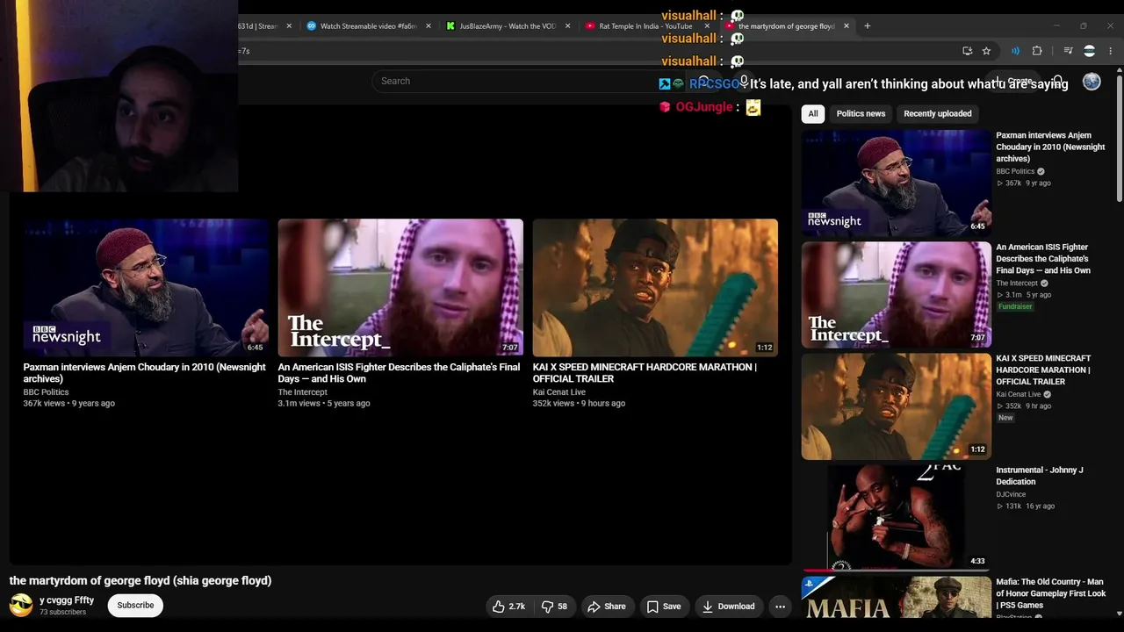Screen dimensions: 1124x632
Task: Visit the Kai Cenat Live channel in sidebar
Action: pyautogui.click(x=1019, y=394)
